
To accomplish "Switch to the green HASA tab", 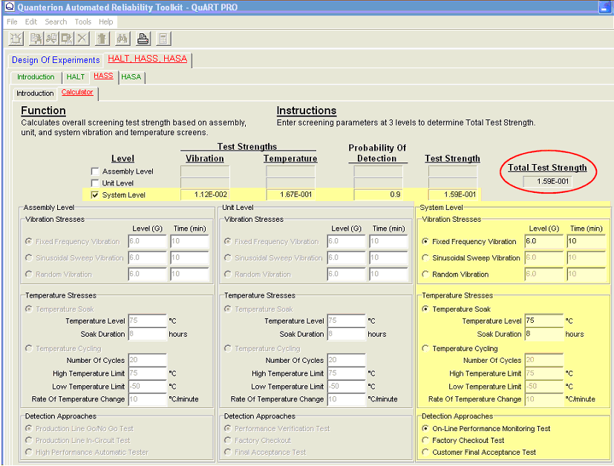I will [x=131, y=77].
